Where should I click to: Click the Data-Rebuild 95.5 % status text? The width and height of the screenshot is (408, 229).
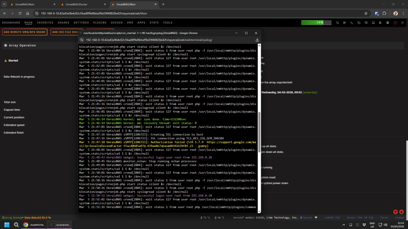(38, 218)
